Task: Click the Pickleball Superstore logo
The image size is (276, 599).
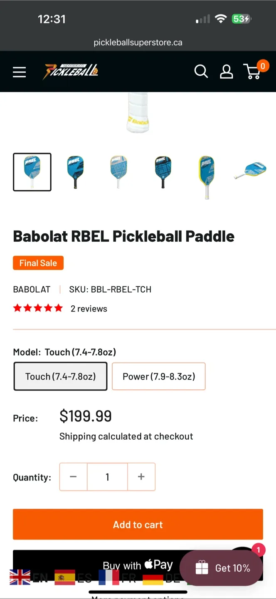Action: (x=71, y=72)
